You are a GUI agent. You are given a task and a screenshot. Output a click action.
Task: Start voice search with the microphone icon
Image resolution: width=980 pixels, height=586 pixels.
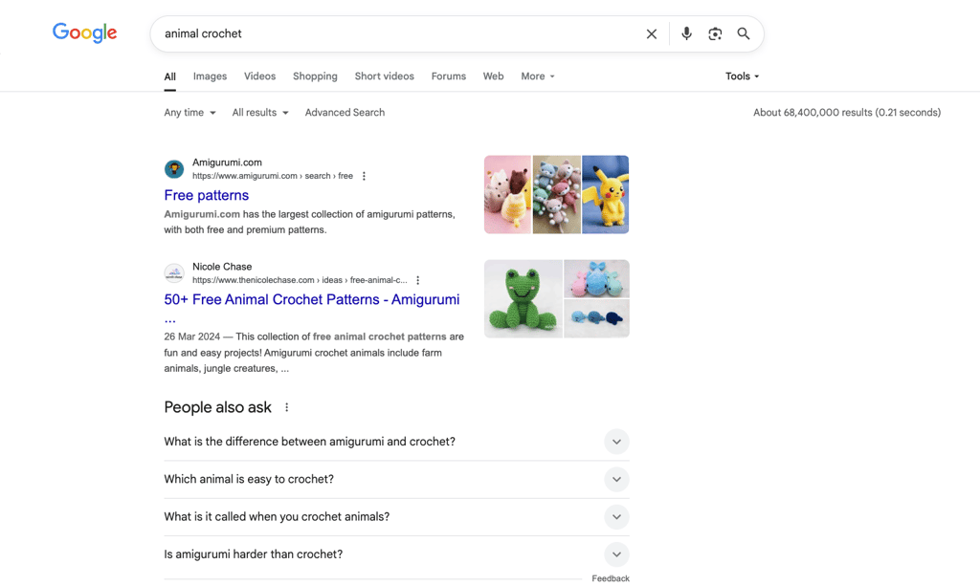pyautogui.click(x=686, y=33)
